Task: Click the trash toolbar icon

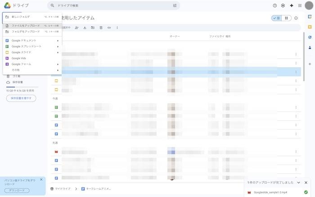Action: 101,28
